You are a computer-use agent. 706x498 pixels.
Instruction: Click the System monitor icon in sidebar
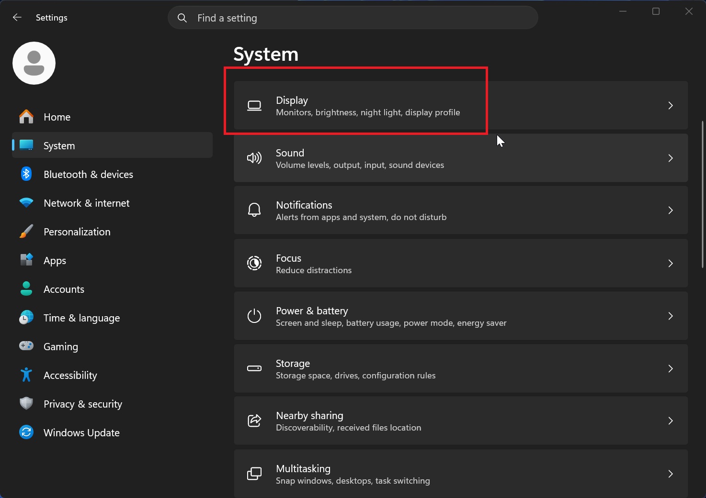[26, 145]
